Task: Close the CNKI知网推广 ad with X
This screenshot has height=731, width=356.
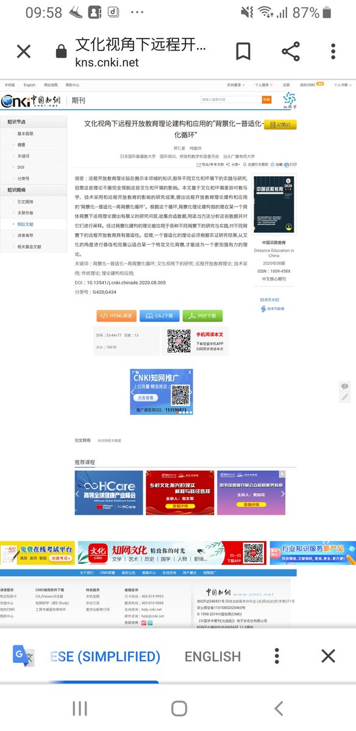Action: 190,372
